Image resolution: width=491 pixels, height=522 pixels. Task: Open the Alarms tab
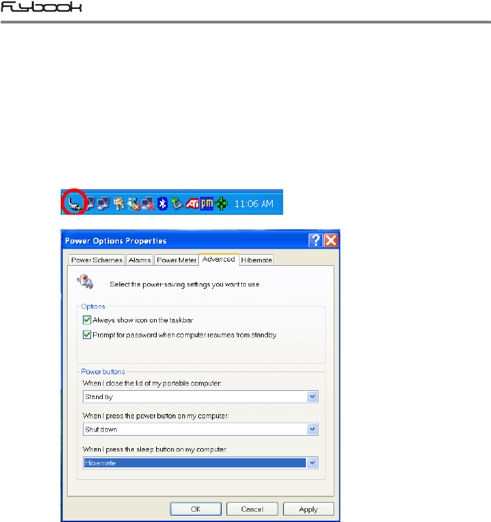pyautogui.click(x=139, y=260)
